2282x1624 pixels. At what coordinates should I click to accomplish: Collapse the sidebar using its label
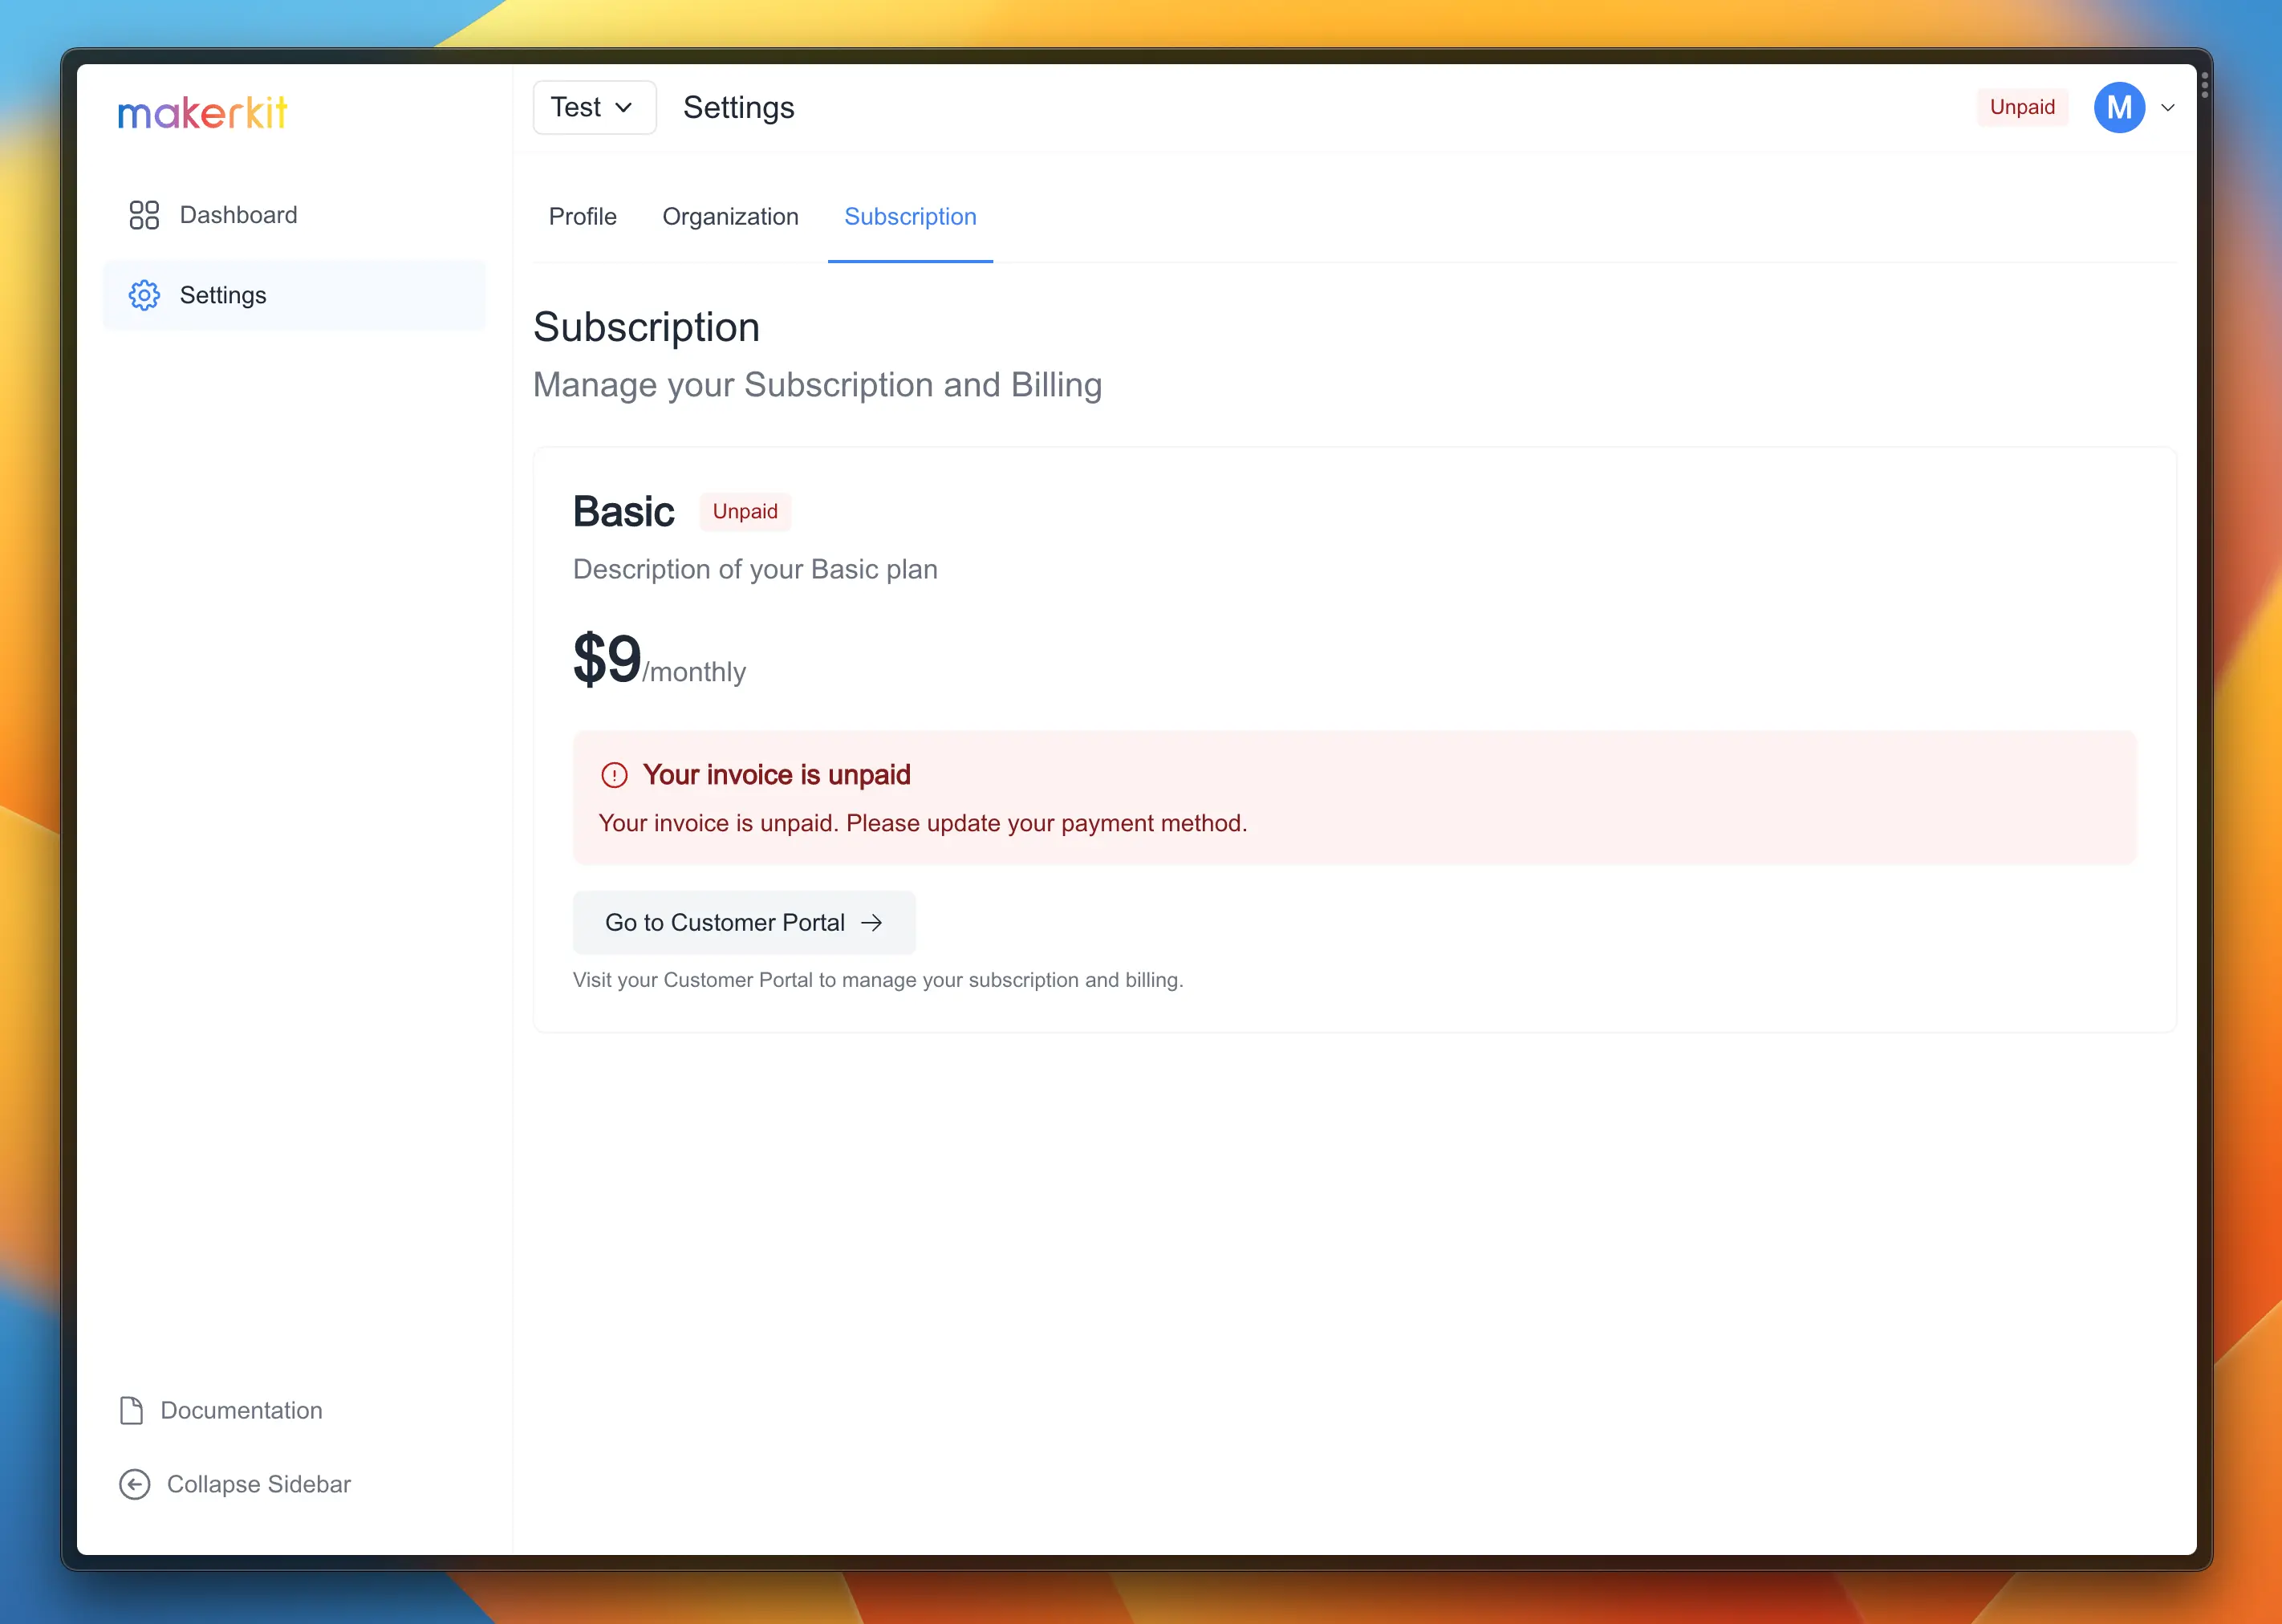pos(258,1484)
